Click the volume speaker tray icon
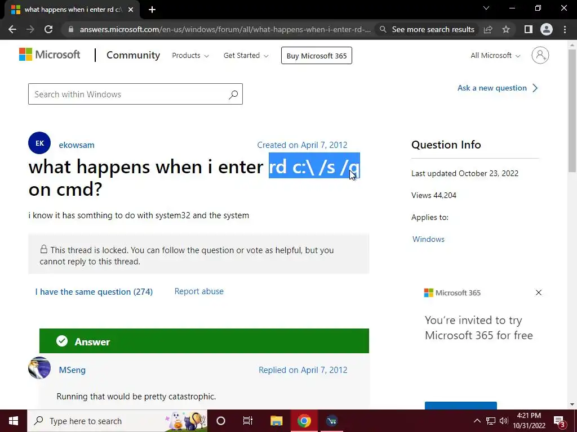Viewport: 577px width, 432px height. coord(504,421)
